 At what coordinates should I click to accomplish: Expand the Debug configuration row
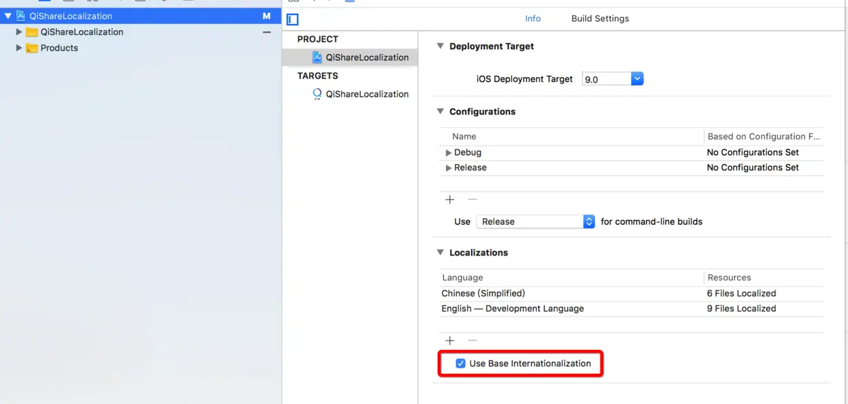coord(449,152)
